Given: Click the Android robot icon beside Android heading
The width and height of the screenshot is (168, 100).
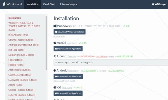Looking at the screenshot, I should coord(55,71).
